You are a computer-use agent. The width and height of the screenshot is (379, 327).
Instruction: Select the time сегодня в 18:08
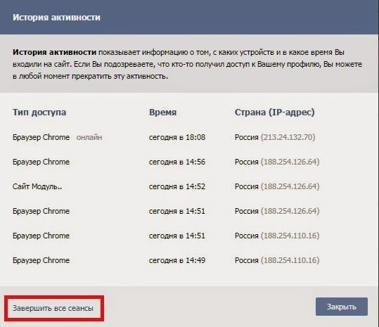click(177, 137)
